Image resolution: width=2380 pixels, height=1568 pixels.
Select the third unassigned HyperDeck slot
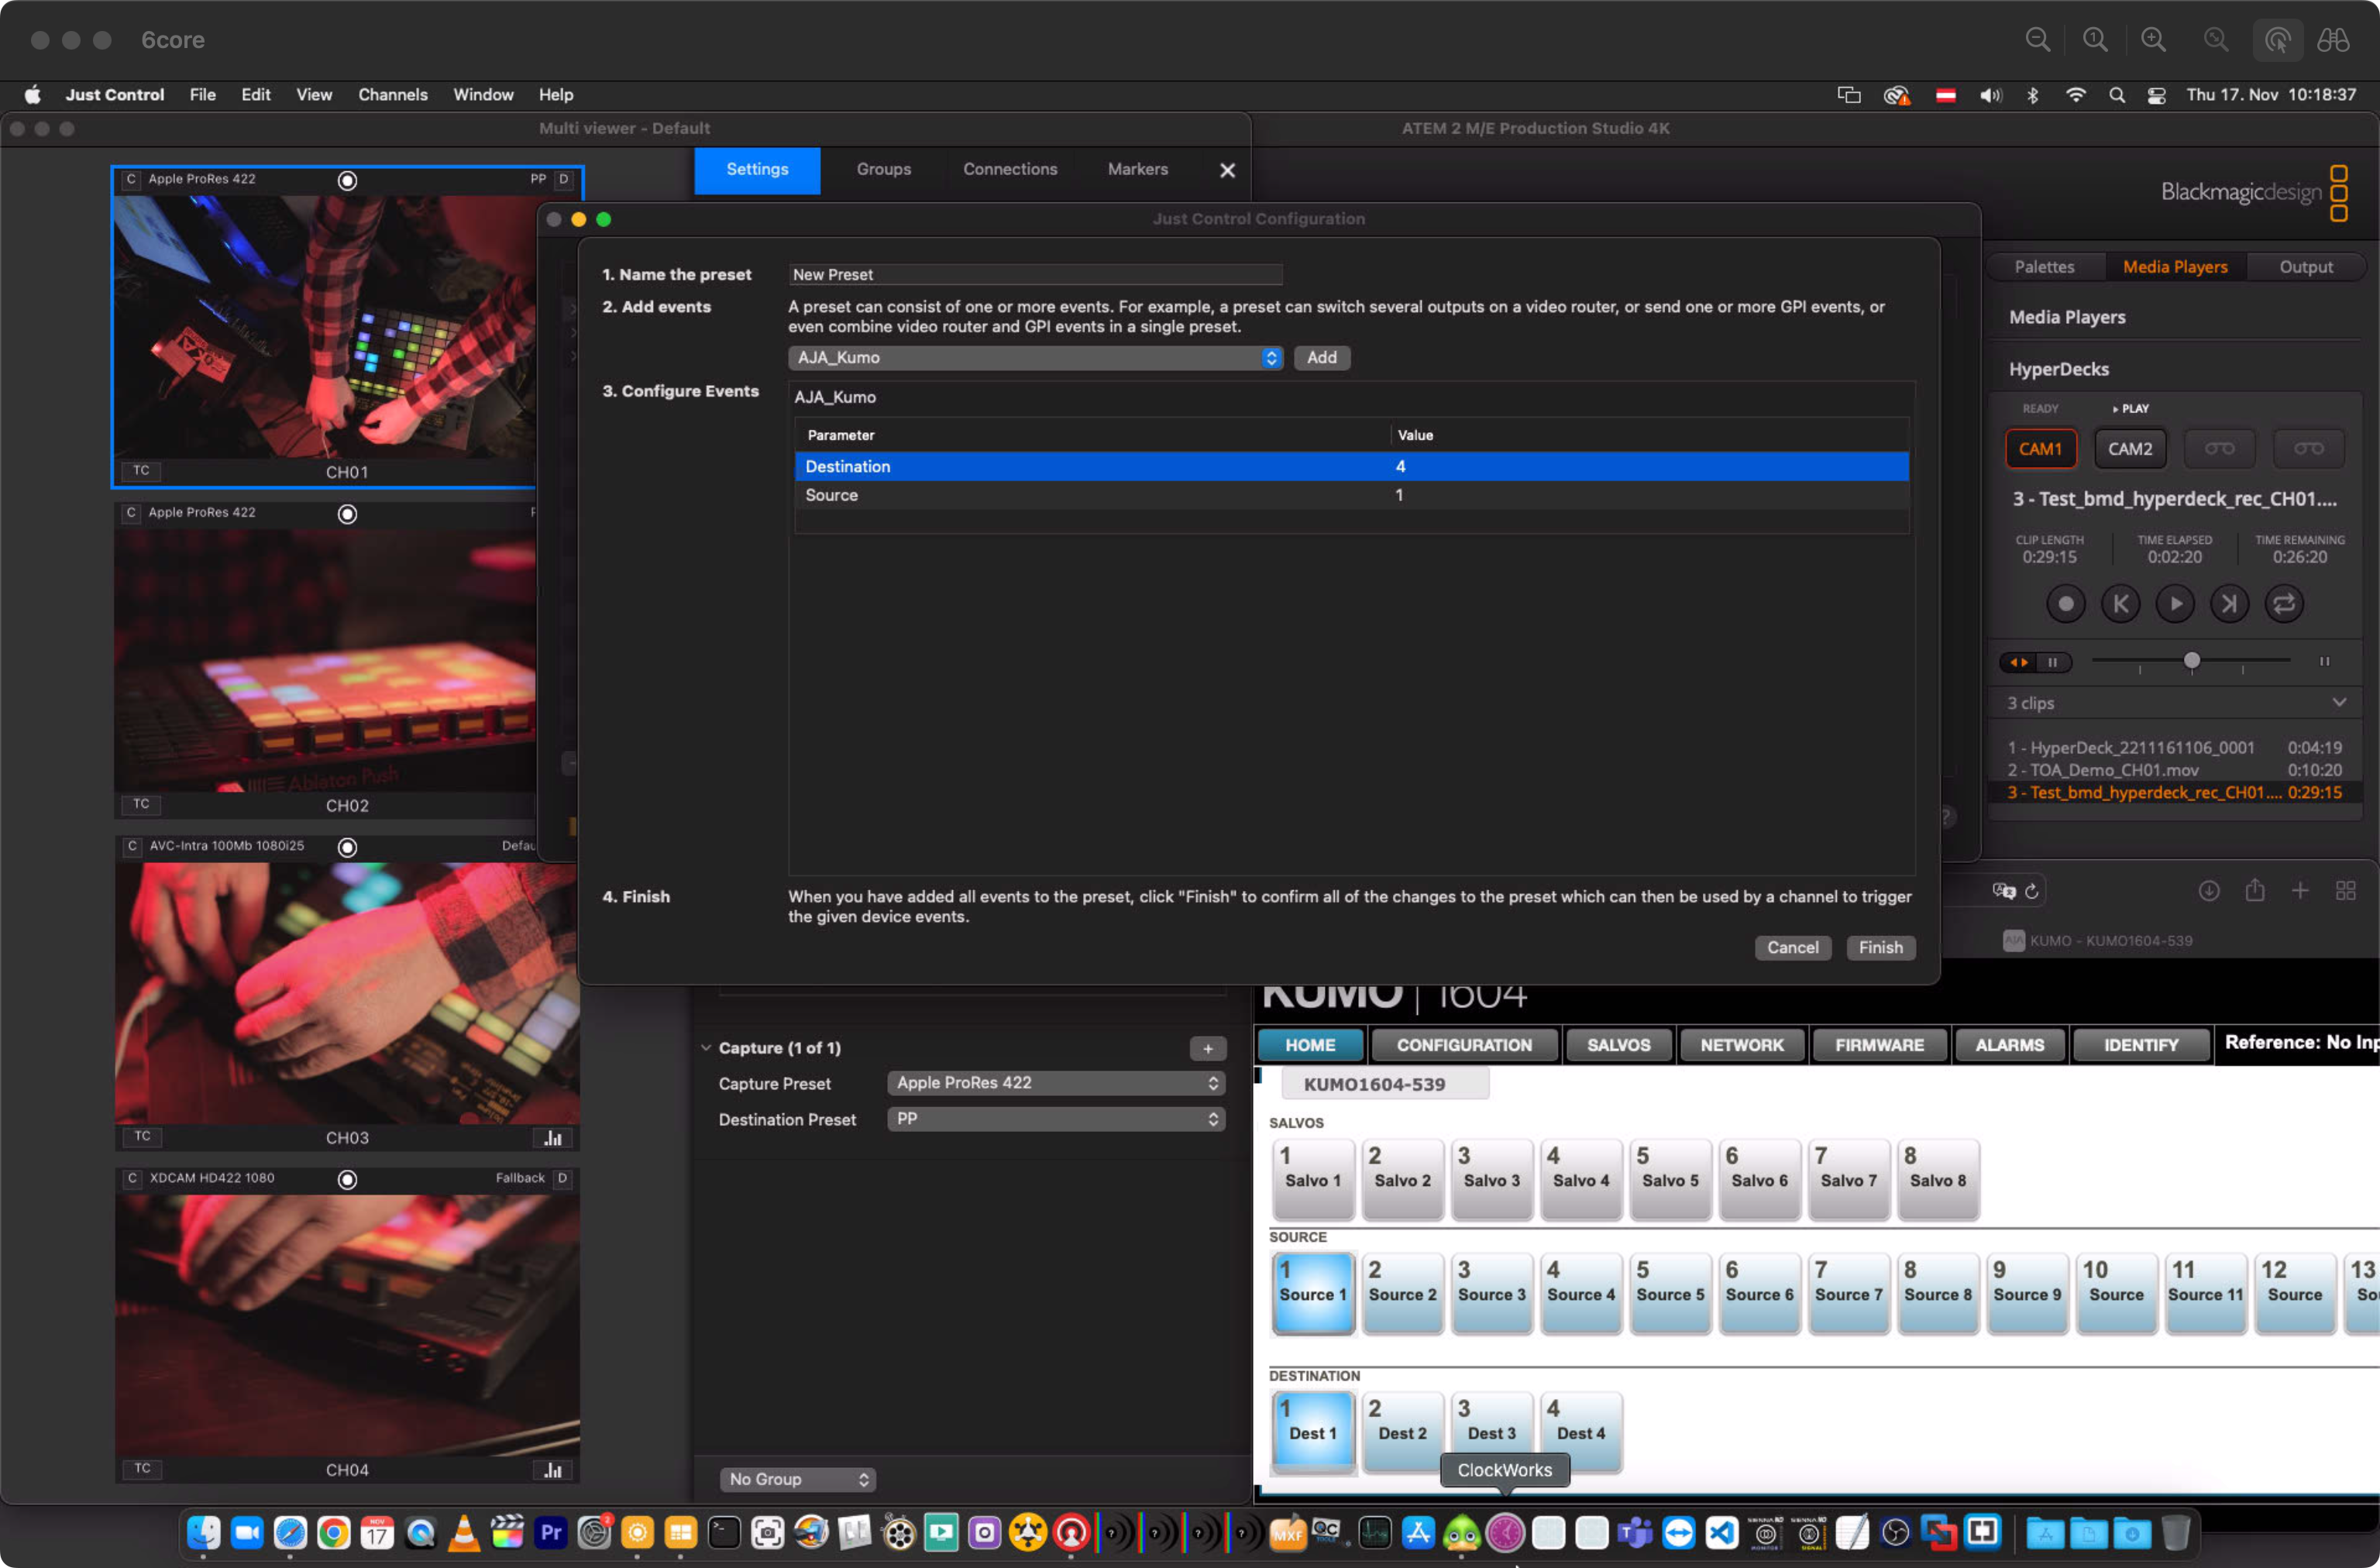click(x=2219, y=449)
